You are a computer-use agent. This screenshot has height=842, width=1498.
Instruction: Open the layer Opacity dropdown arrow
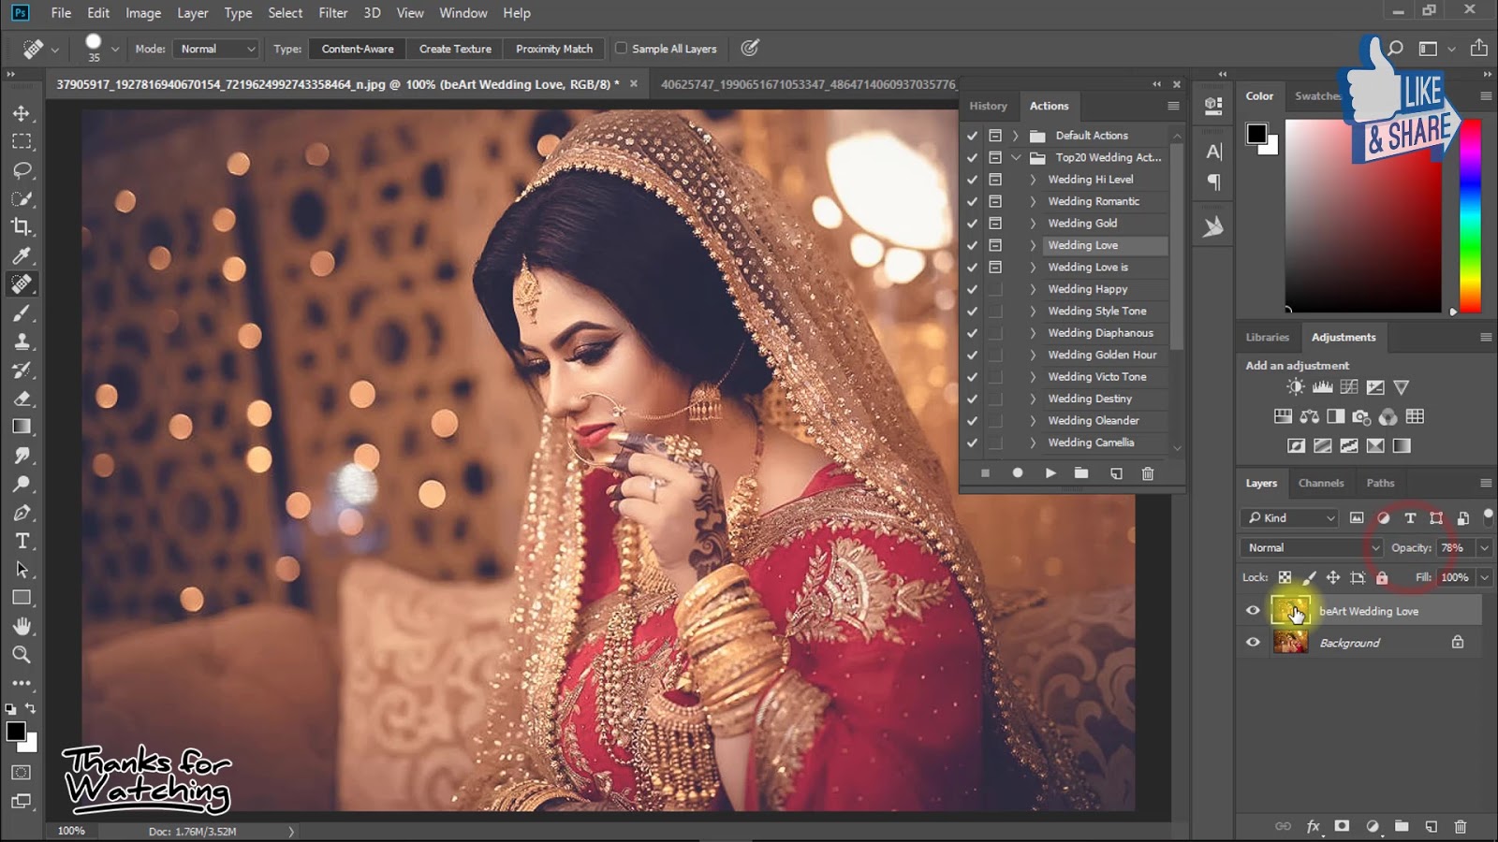point(1484,548)
